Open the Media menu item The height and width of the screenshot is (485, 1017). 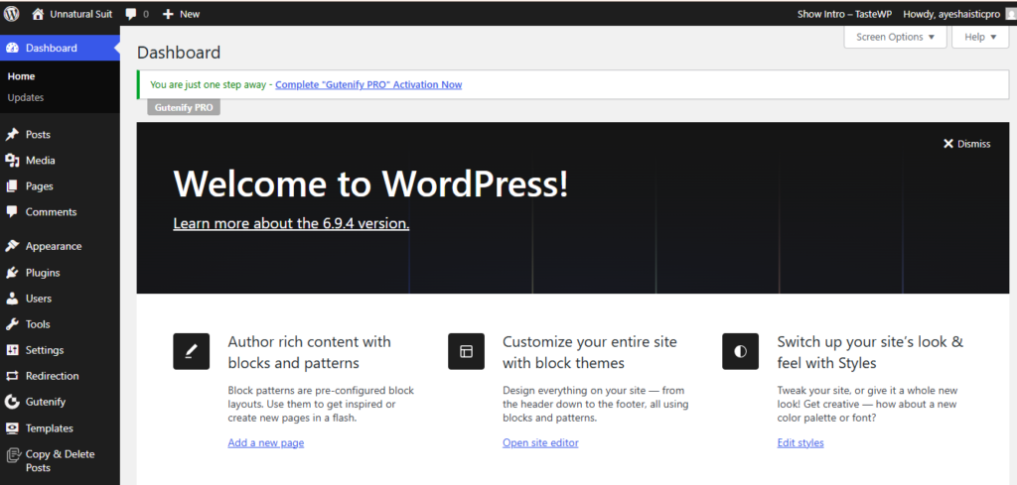click(40, 161)
